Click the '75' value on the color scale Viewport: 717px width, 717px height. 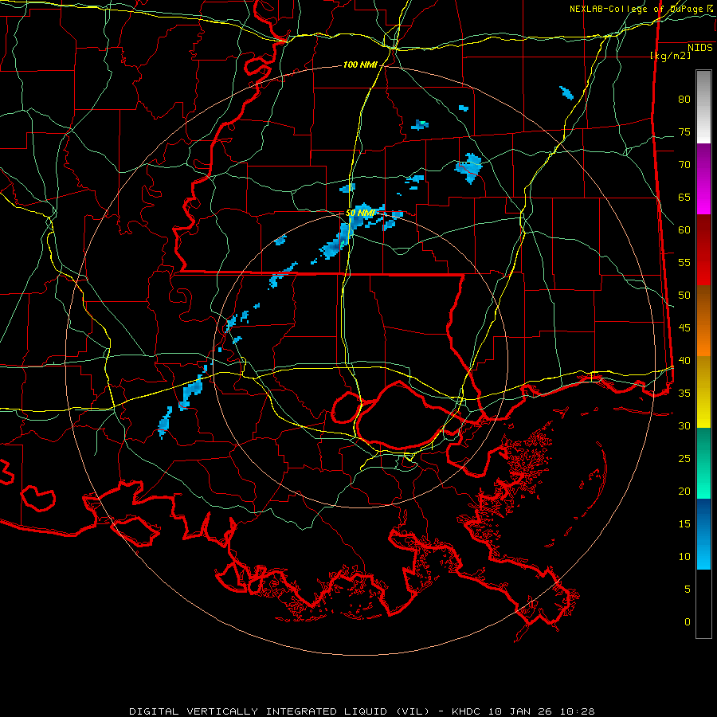[684, 131]
